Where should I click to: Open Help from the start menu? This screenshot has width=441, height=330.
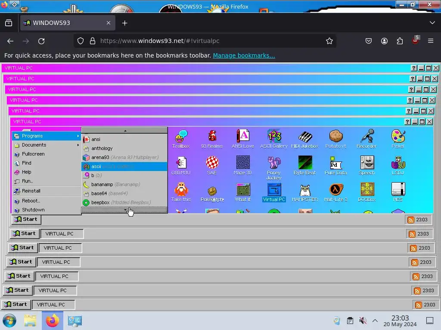pos(47,172)
